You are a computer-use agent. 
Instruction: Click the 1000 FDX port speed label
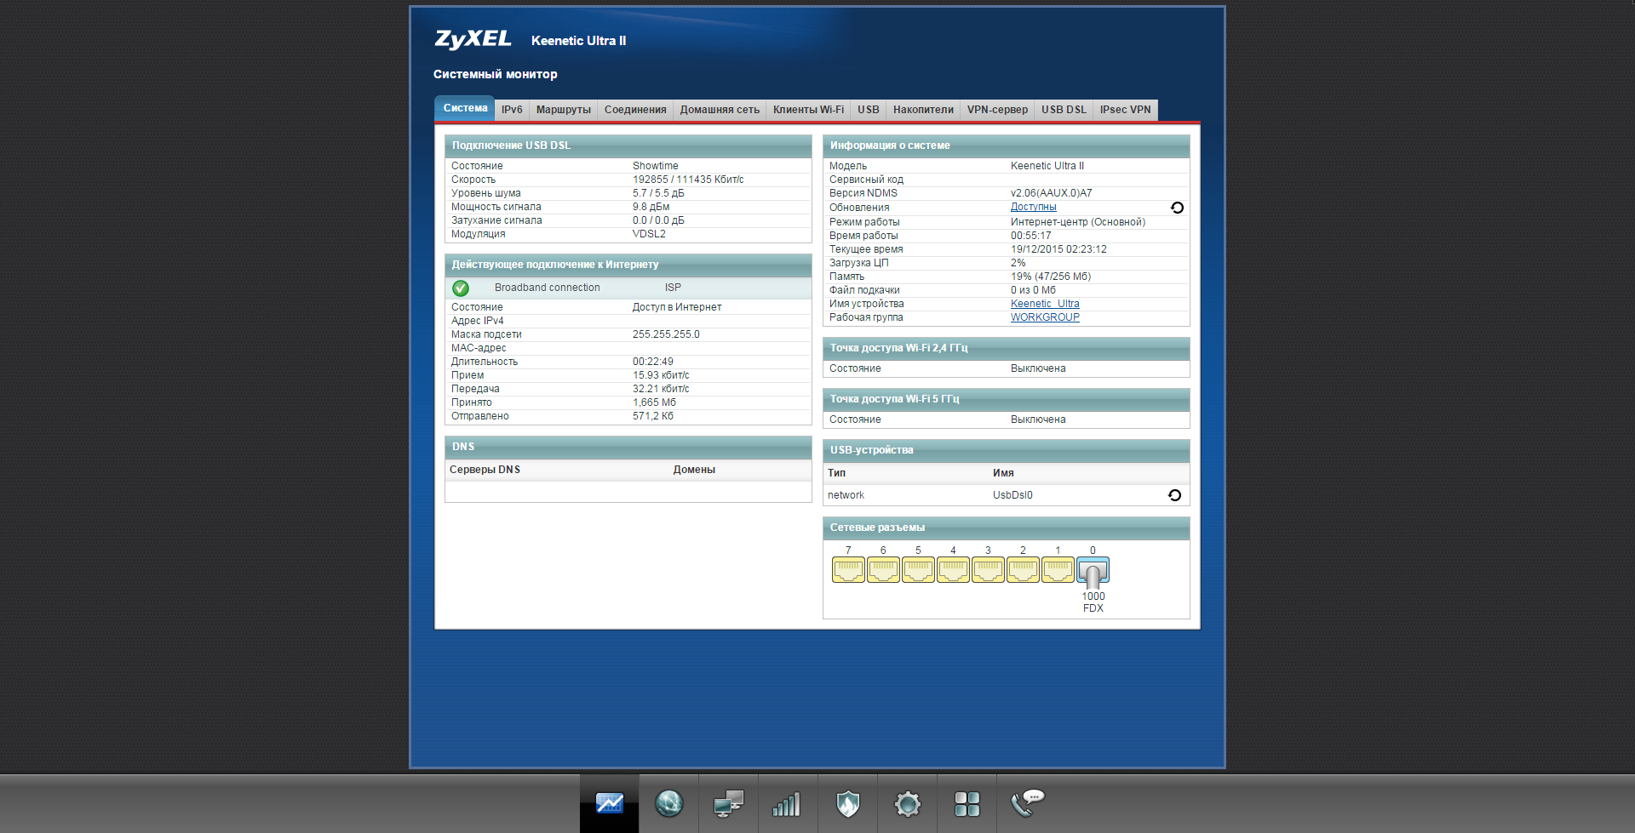click(1093, 602)
